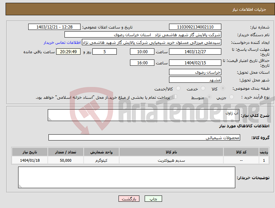Select the متوسط purchase type radio

209,97
